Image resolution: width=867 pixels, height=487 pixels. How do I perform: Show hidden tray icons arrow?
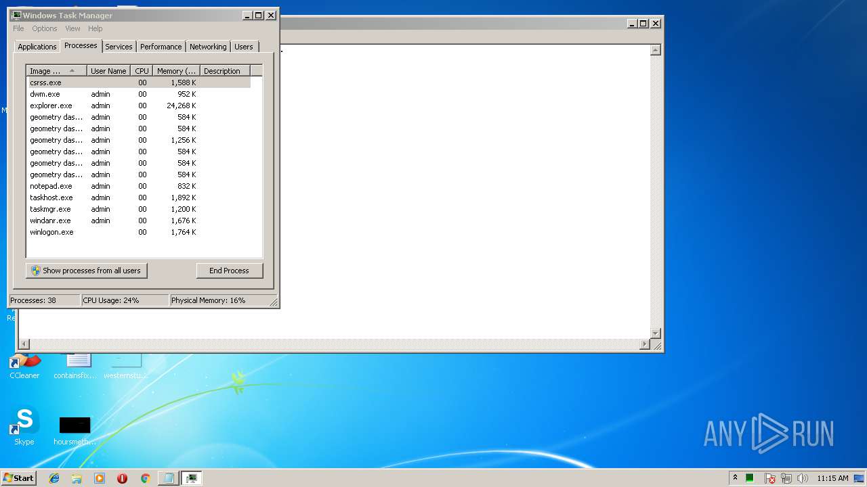pyautogui.click(x=735, y=478)
